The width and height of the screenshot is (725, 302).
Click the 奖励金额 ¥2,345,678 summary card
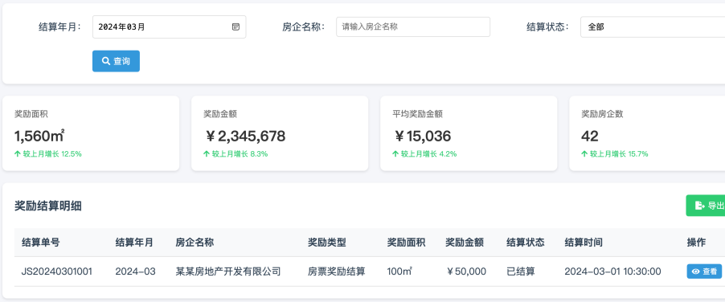280,133
